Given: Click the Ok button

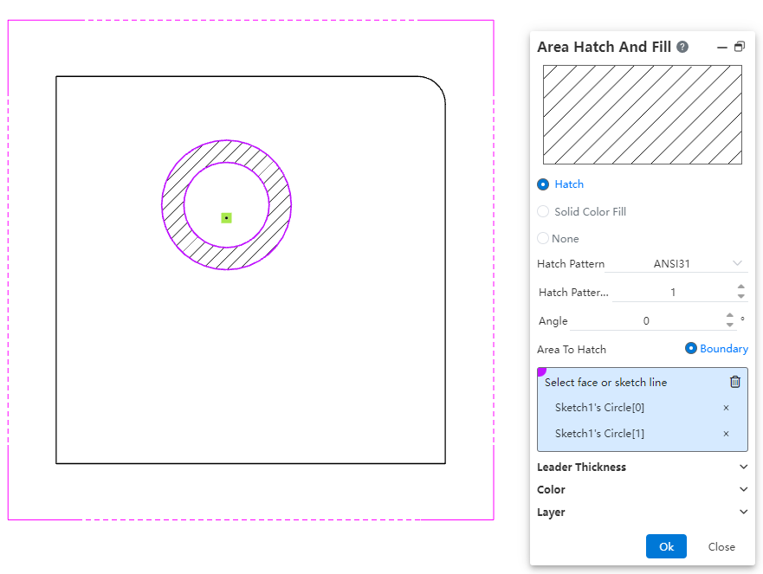Looking at the screenshot, I should coord(666,546).
